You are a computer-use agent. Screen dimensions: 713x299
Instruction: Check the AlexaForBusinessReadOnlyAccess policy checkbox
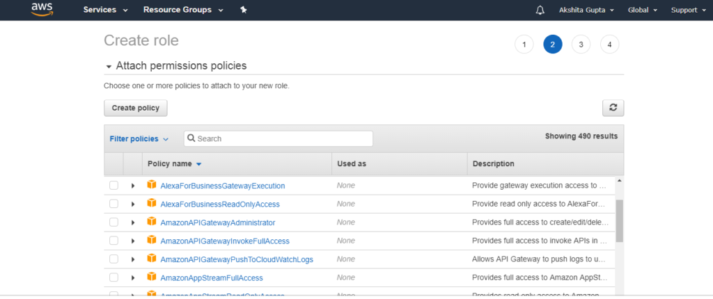coord(113,204)
